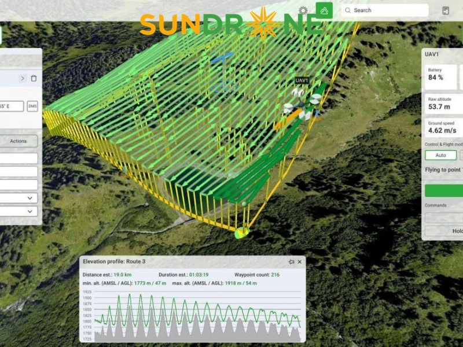Expand the lower left panel dropdown
Image resolution: width=463 pixels, height=347 pixels.
tap(19, 211)
